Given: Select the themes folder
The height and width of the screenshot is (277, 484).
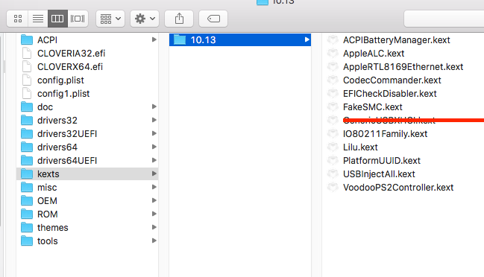Looking at the screenshot, I should point(87,227).
